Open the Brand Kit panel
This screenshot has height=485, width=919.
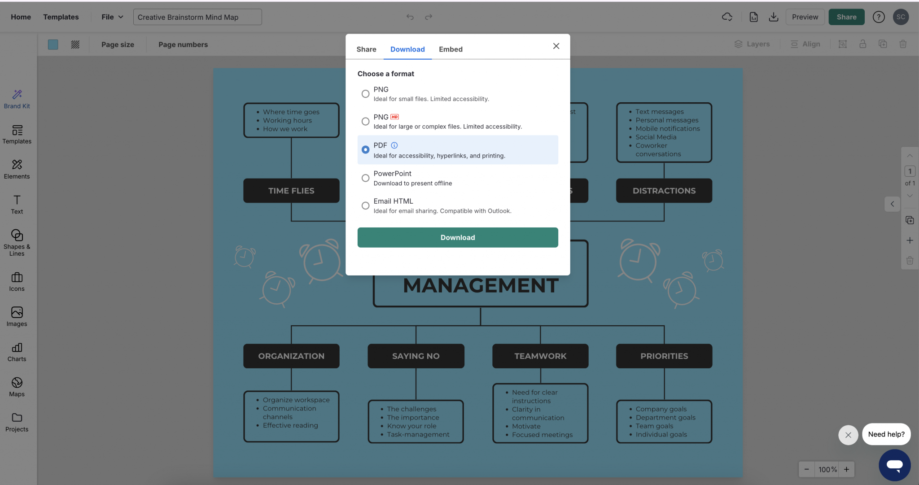coord(17,99)
